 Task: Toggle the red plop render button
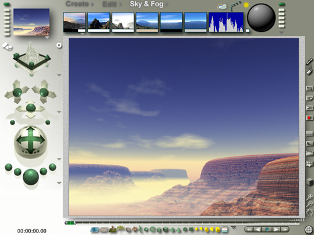[x=309, y=118]
